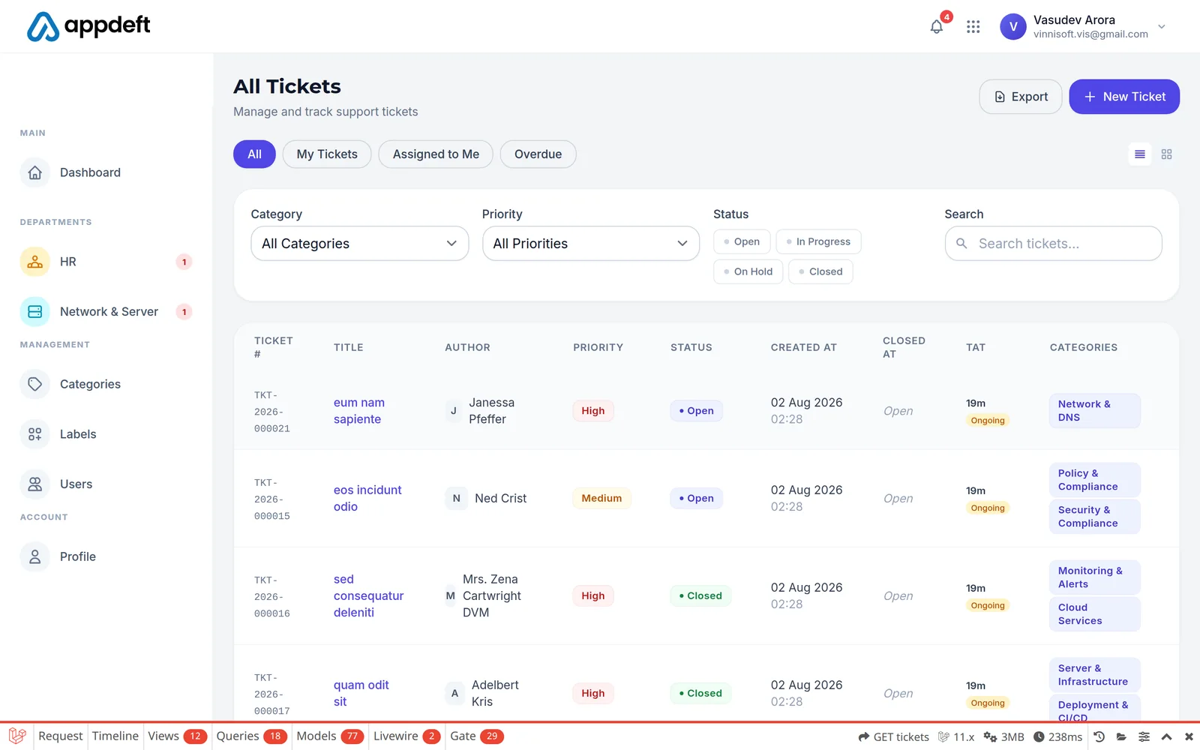Select the My Tickets tab
1200x750 pixels.
(327, 154)
